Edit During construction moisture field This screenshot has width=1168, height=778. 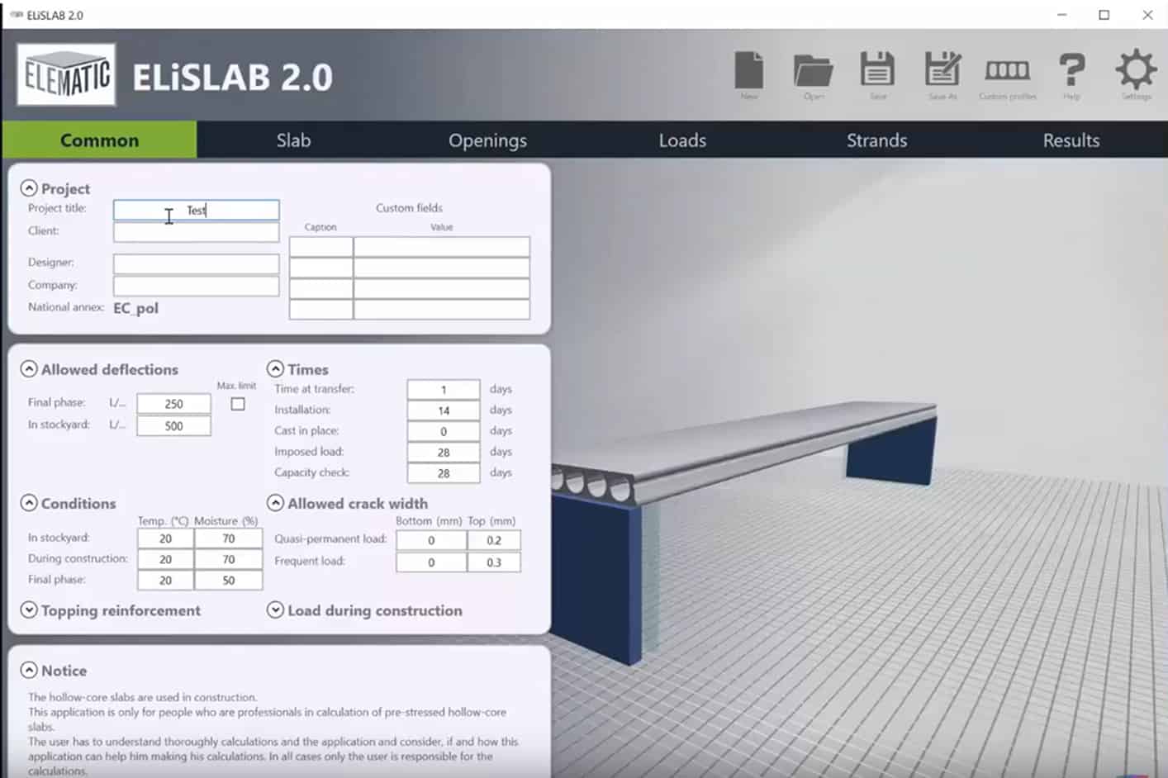(x=229, y=559)
